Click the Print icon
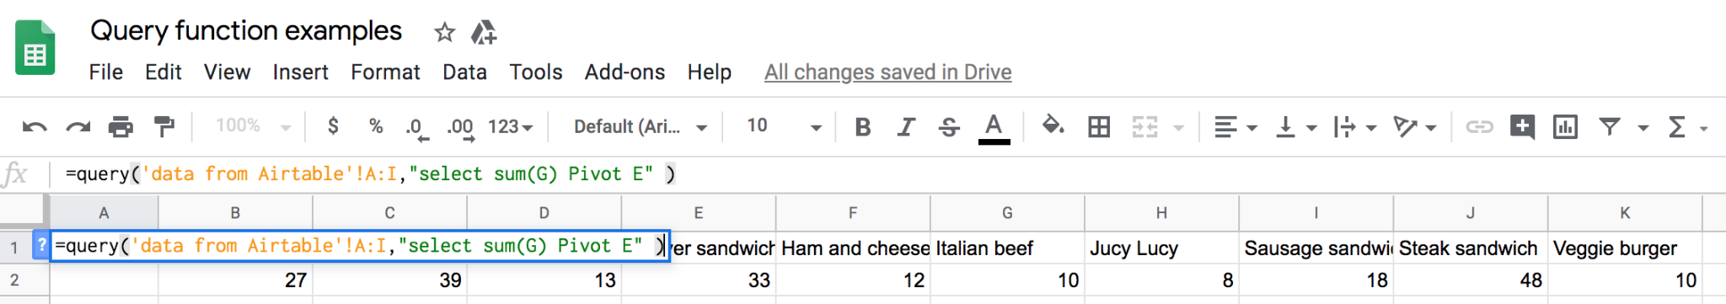The height and width of the screenshot is (304, 1726). click(x=121, y=127)
